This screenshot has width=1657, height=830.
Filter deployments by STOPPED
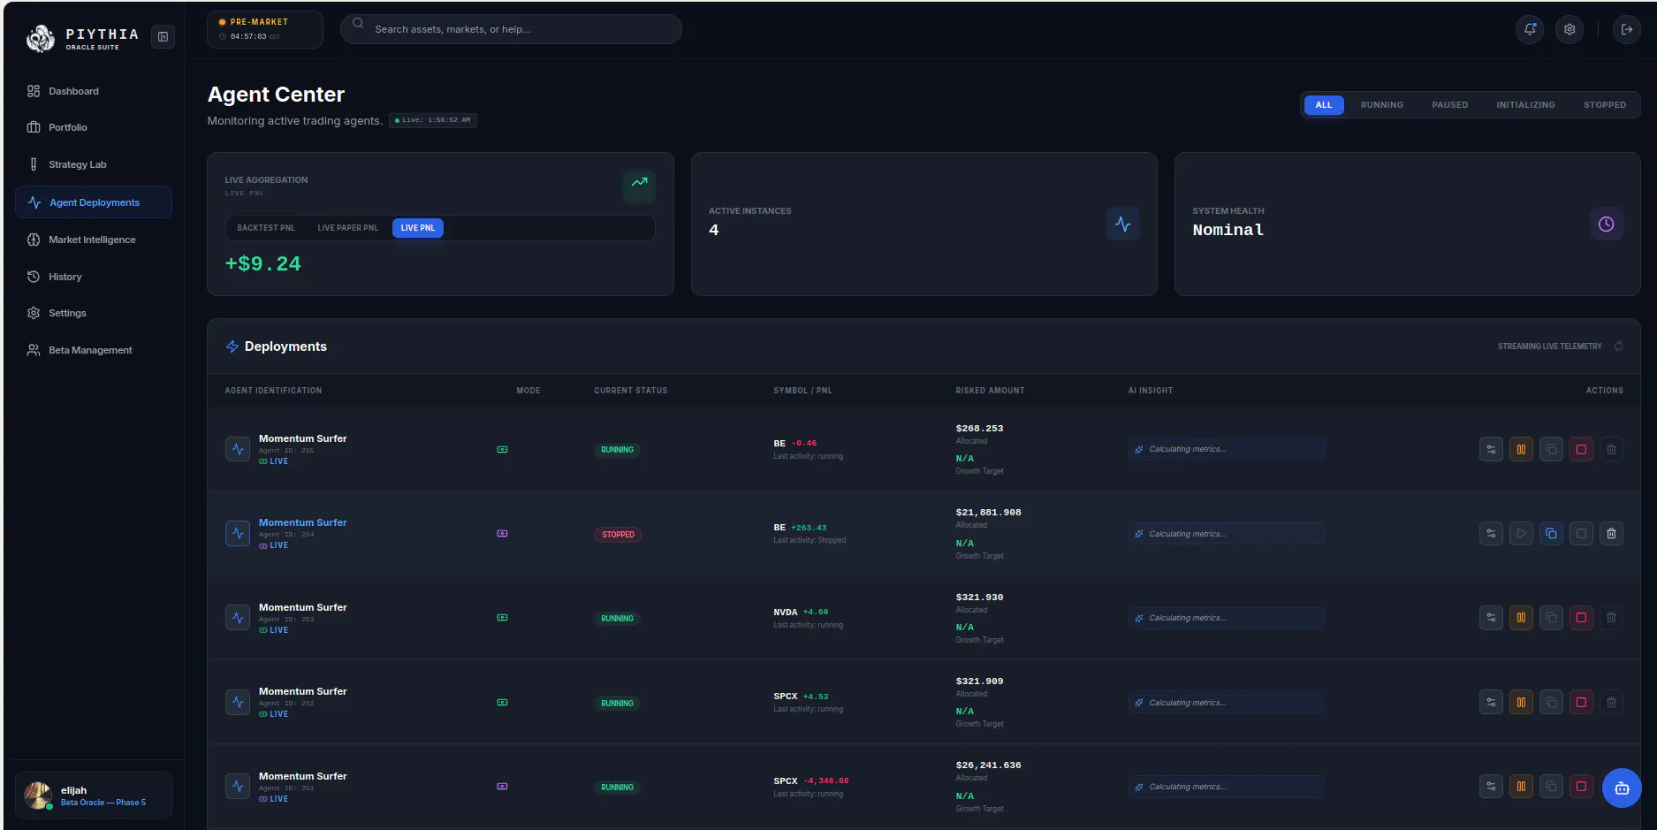point(1604,105)
